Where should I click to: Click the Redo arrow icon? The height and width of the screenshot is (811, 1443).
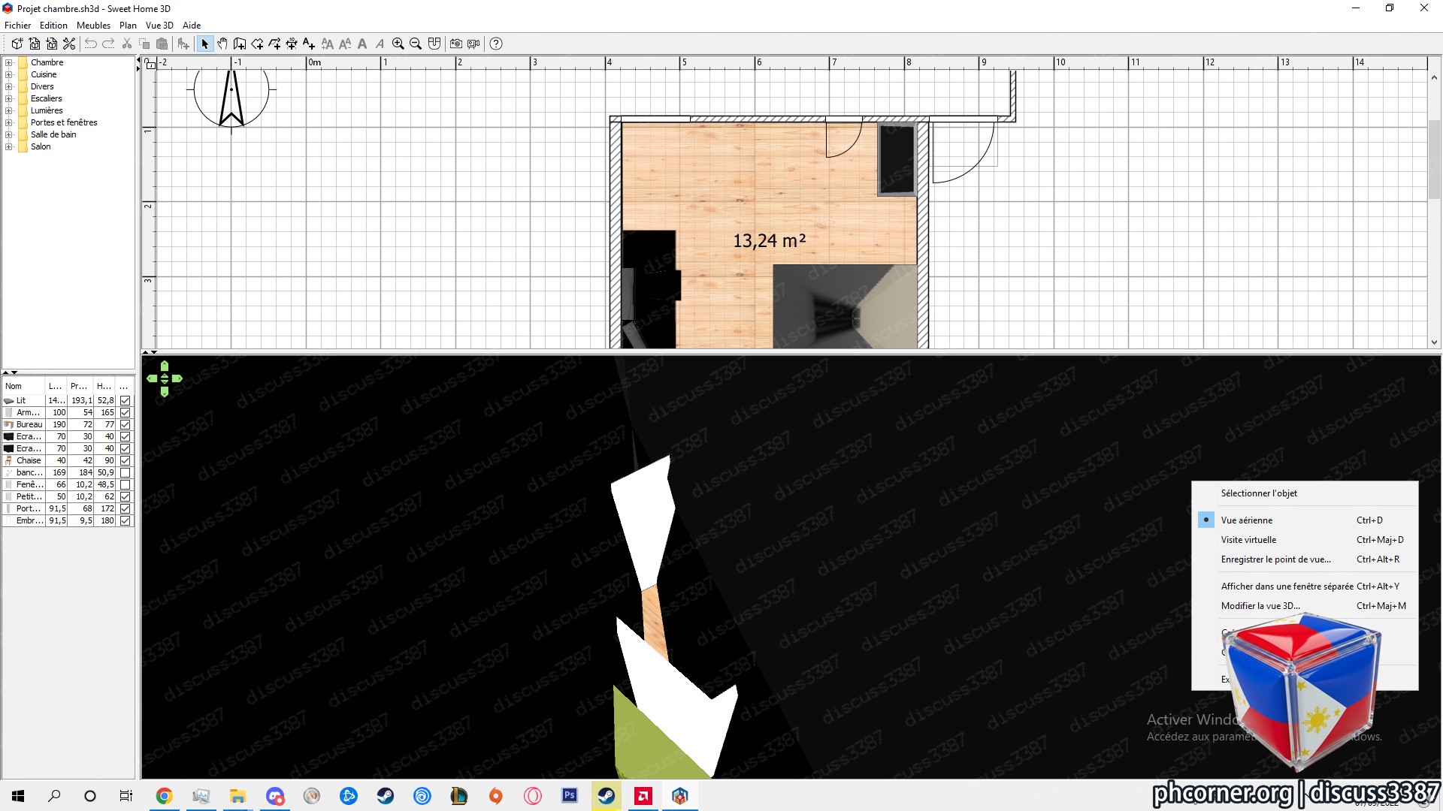pyautogui.click(x=108, y=44)
